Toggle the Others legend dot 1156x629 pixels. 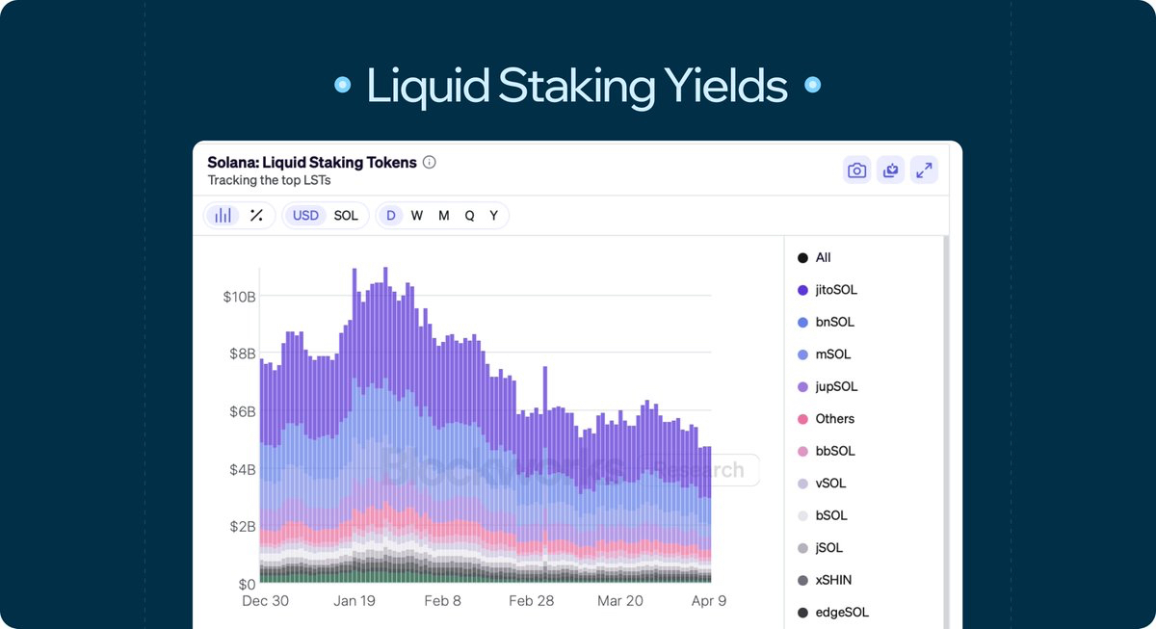click(802, 419)
